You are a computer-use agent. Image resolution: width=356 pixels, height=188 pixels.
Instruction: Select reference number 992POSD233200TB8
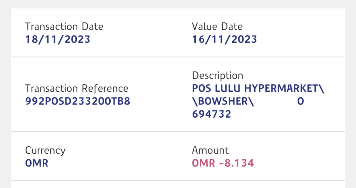click(x=78, y=101)
